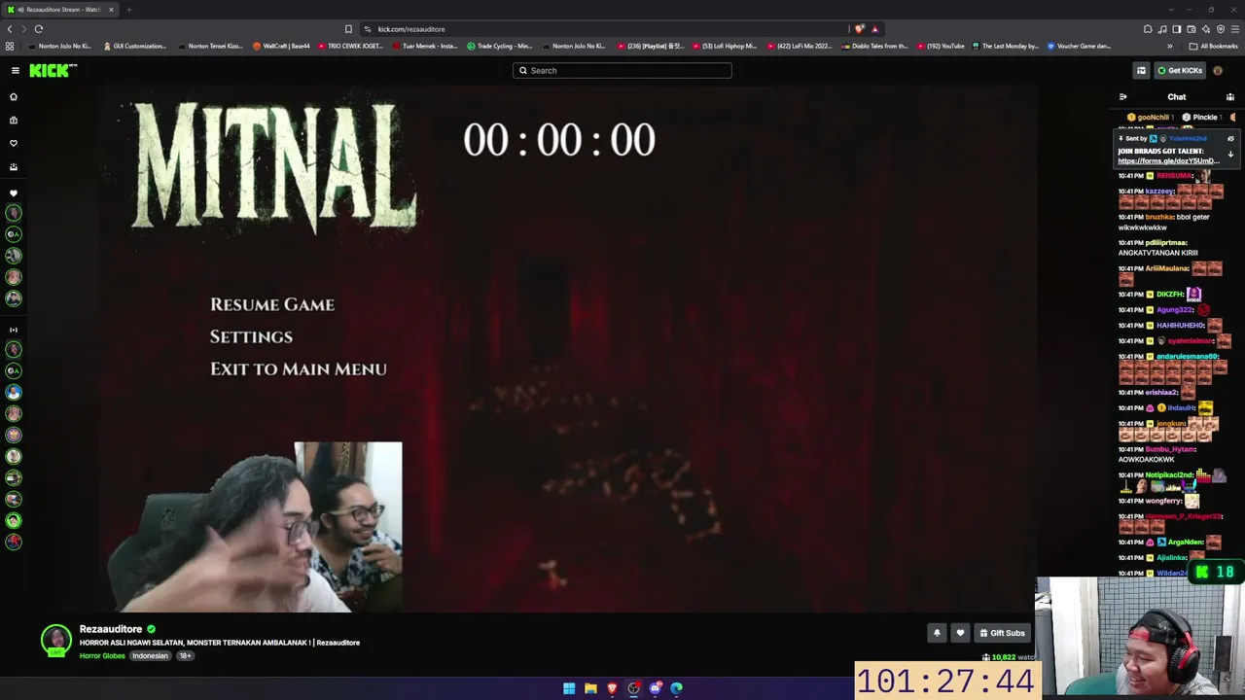The height and width of the screenshot is (700, 1245).
Task: Expand the pinned chat message arrow
Action: point(1230,155)
